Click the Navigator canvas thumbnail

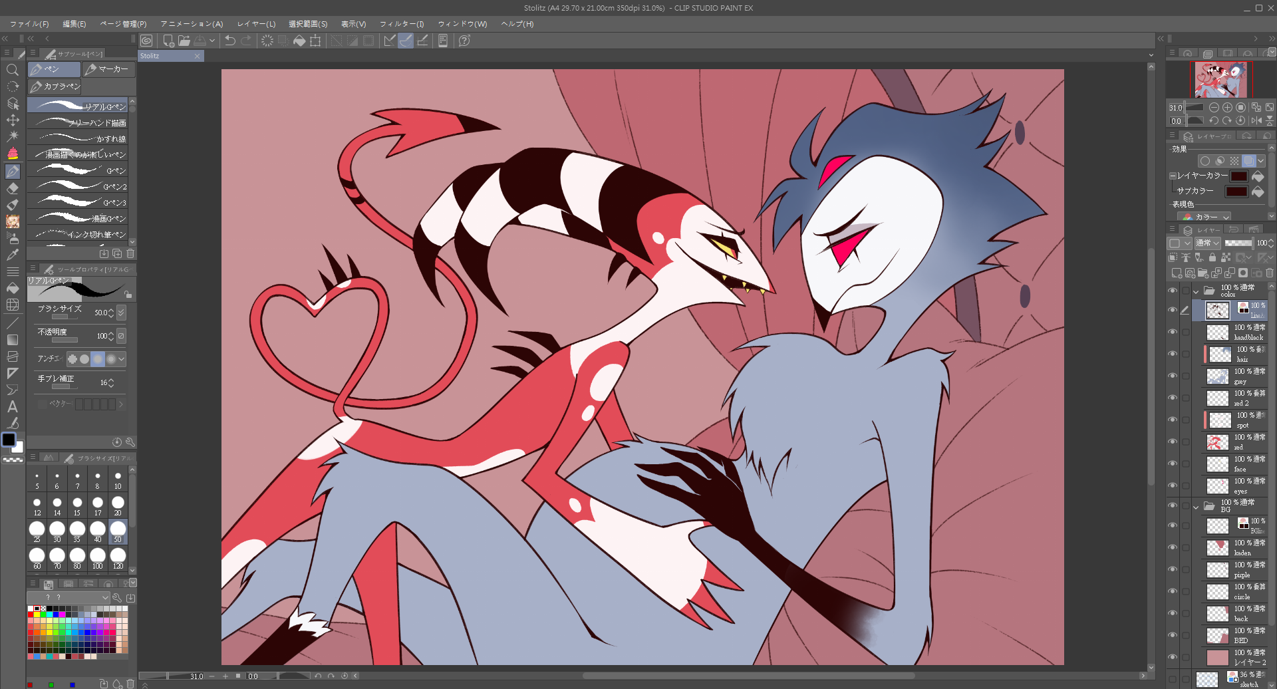tap(1220, 80)
